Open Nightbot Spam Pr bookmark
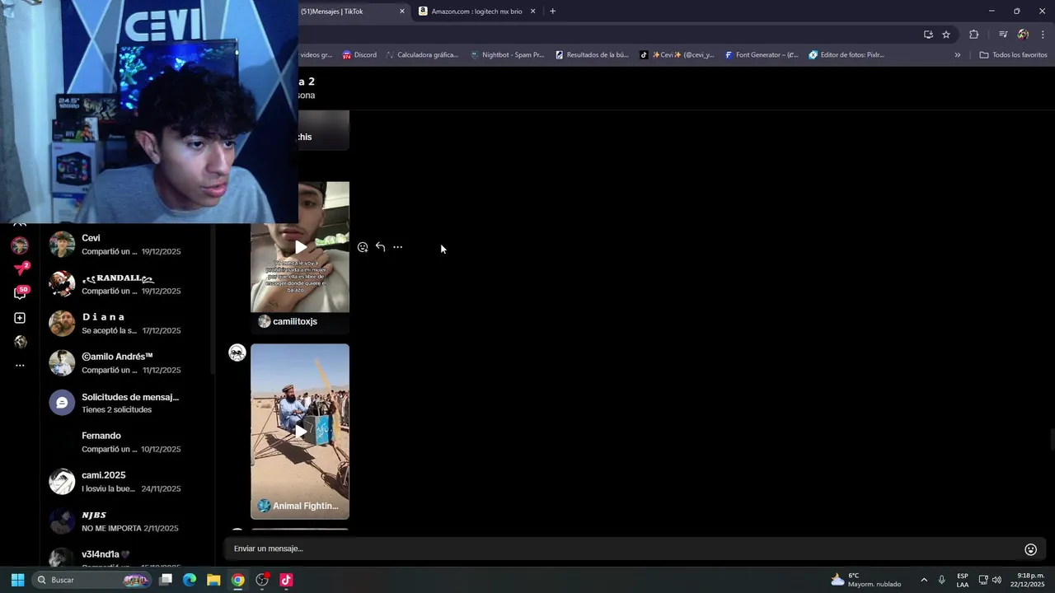The height and width of the screenshot is (593, 1055). pyautogui.click(x=507, y=55)
